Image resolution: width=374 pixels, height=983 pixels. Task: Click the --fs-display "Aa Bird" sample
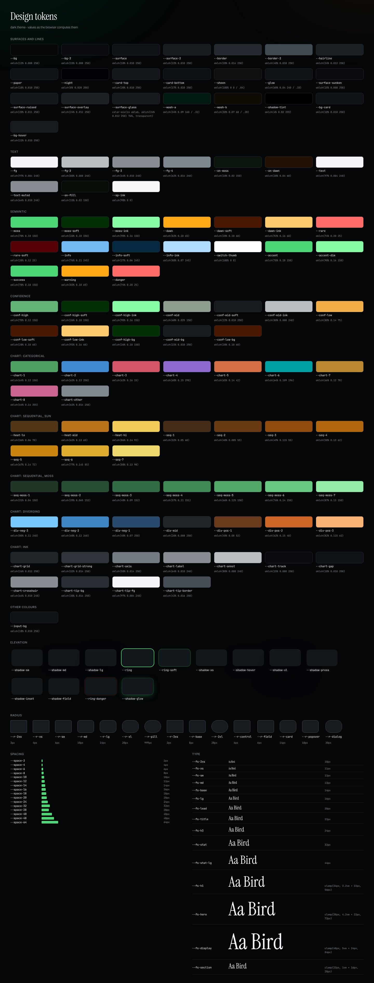click(256, 942)
